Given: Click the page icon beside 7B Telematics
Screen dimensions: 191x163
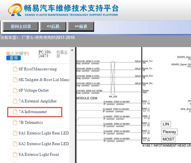Looking at the screenshot, I should (x=15, y=122).
